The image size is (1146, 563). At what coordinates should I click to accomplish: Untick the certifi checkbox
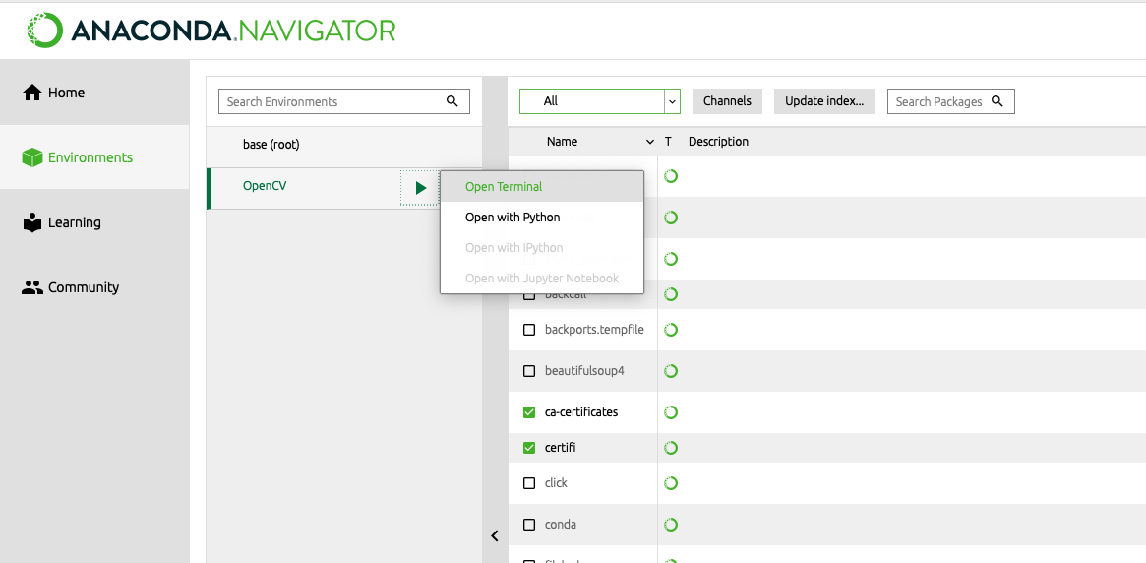click(x=529, y=448)
